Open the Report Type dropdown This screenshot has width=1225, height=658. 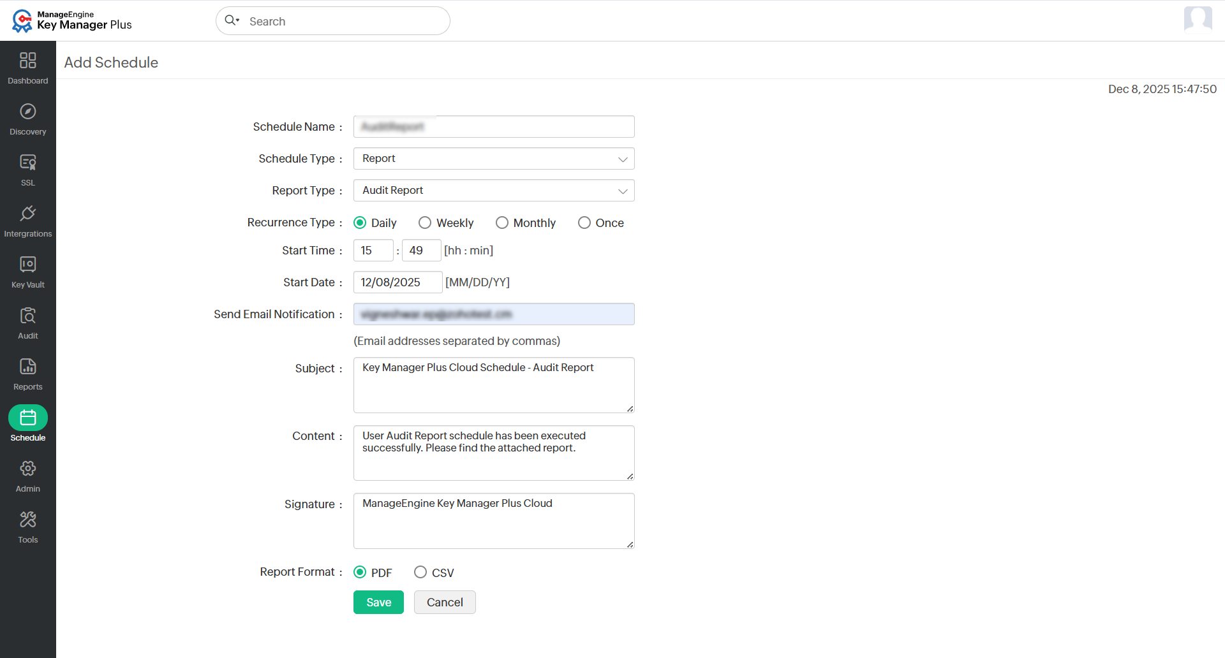[494, 191]
